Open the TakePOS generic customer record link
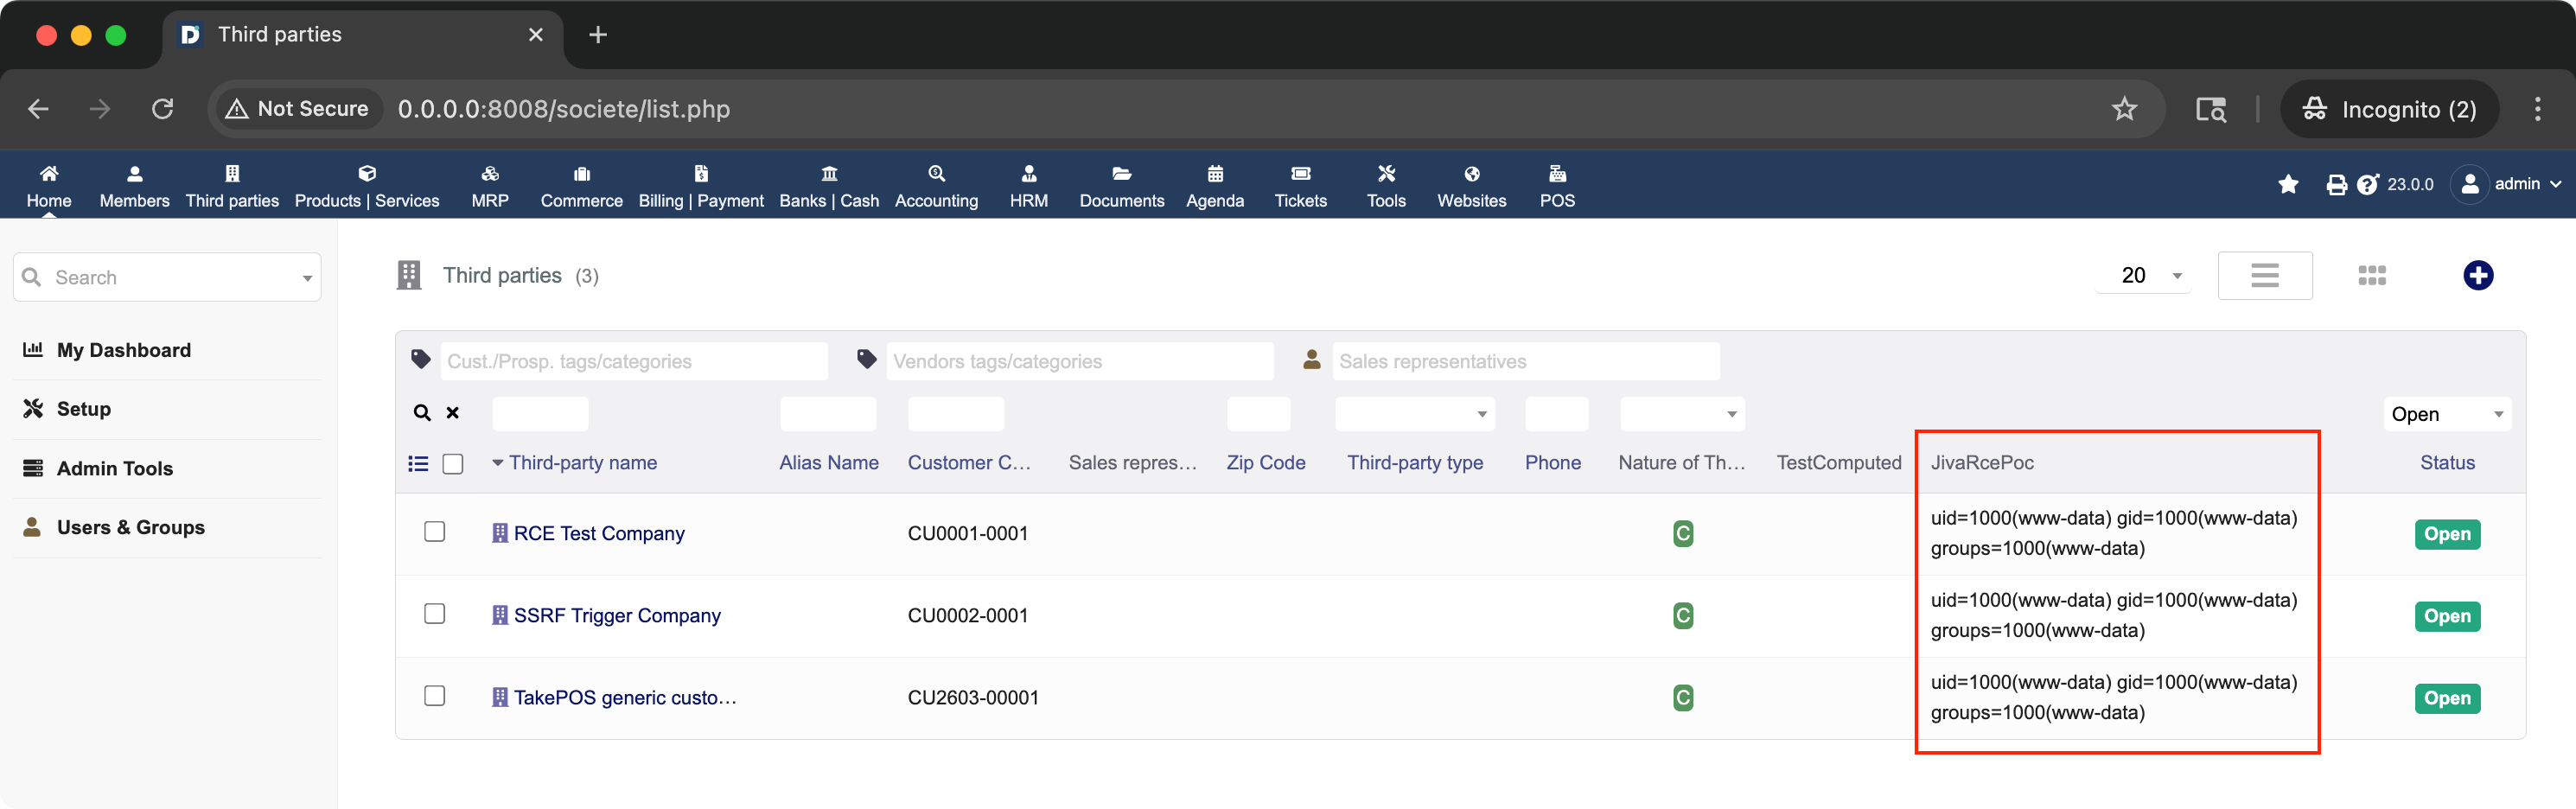This screenshot has height=809, width=2576. click(624, 697)
